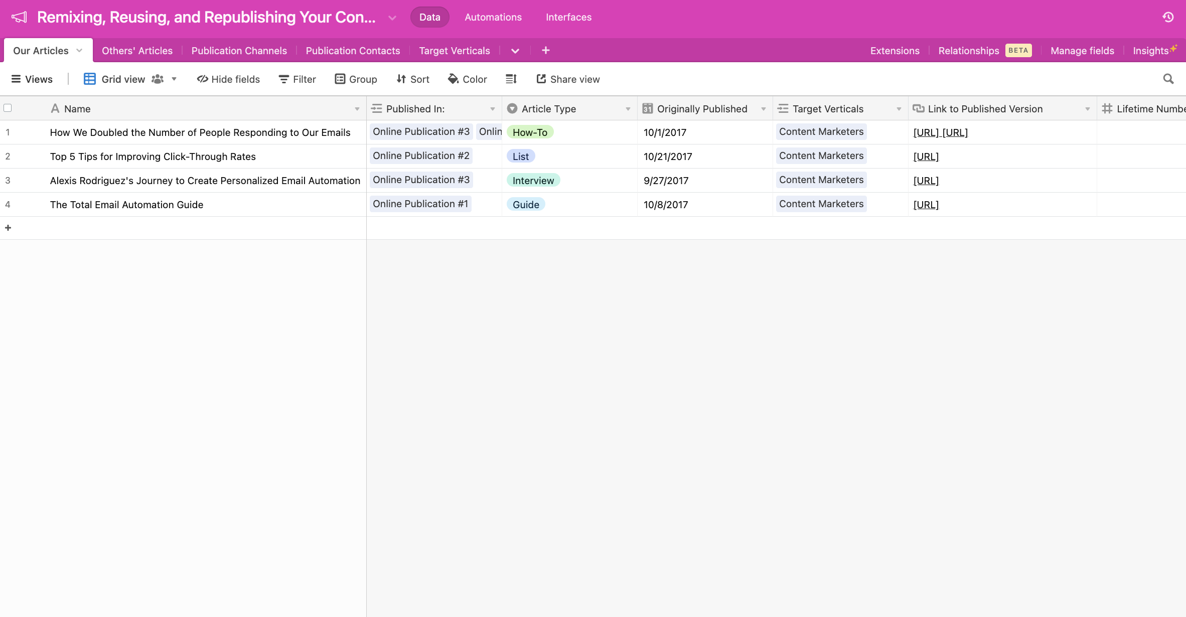Click the megaphone base icon
1186x617 pixels.
pos(19,17)
